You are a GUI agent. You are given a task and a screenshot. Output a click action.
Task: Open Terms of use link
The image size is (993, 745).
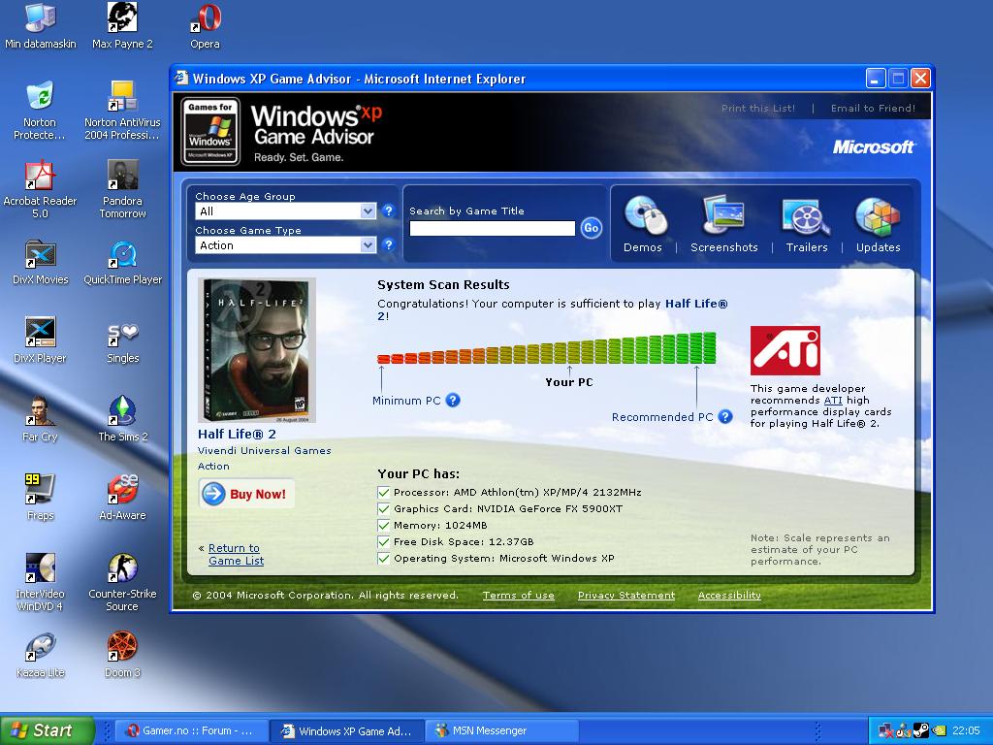pyautogui.click(x=518, y=595)
